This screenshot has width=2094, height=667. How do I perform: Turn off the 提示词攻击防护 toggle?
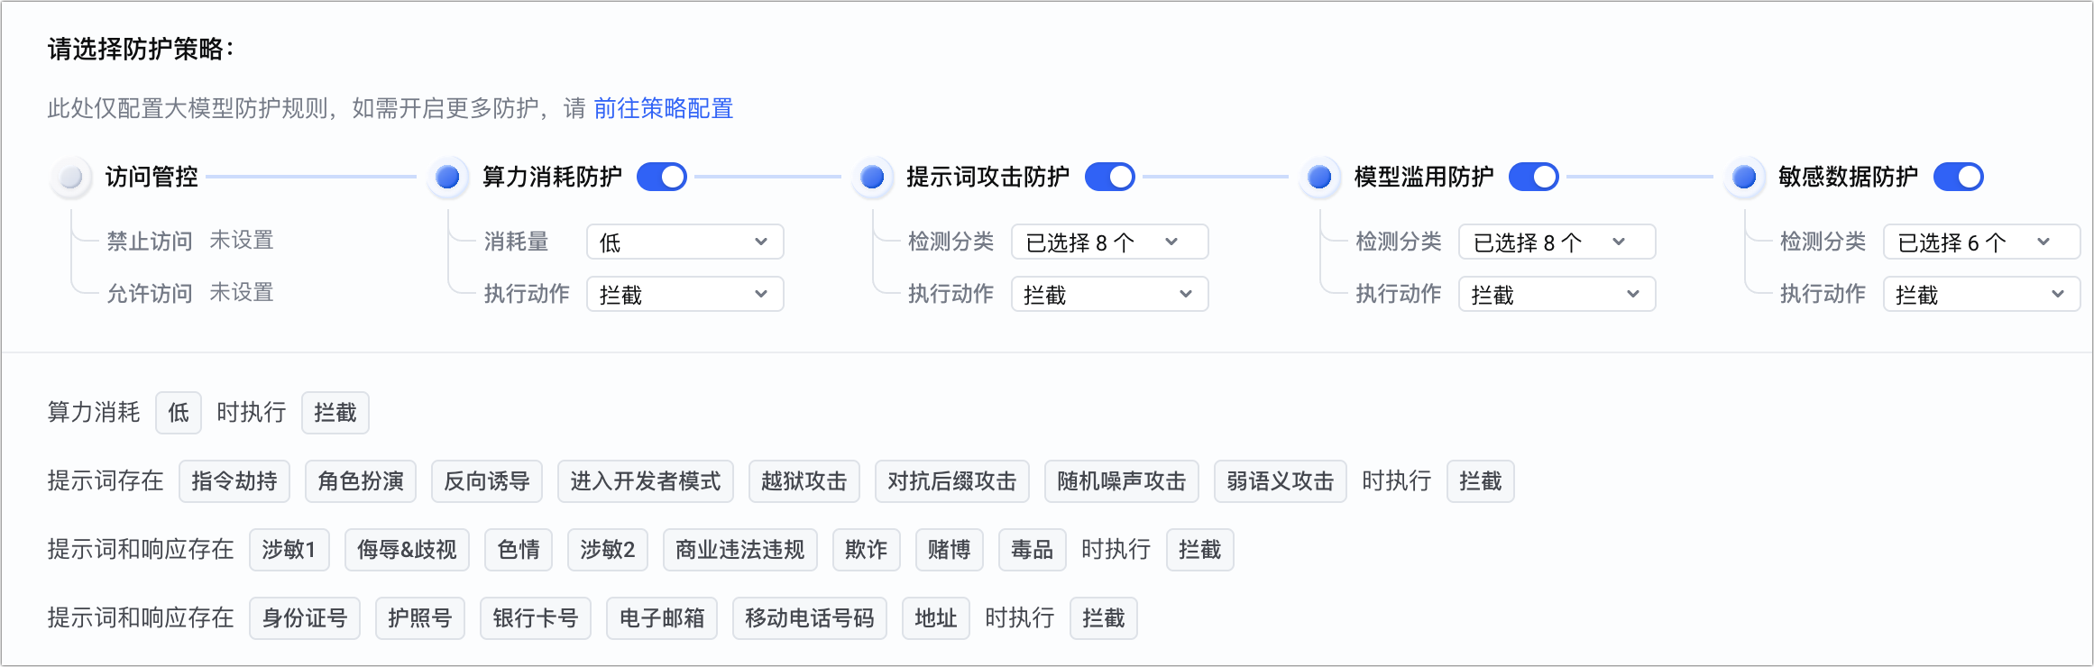tap(1109, 177)
